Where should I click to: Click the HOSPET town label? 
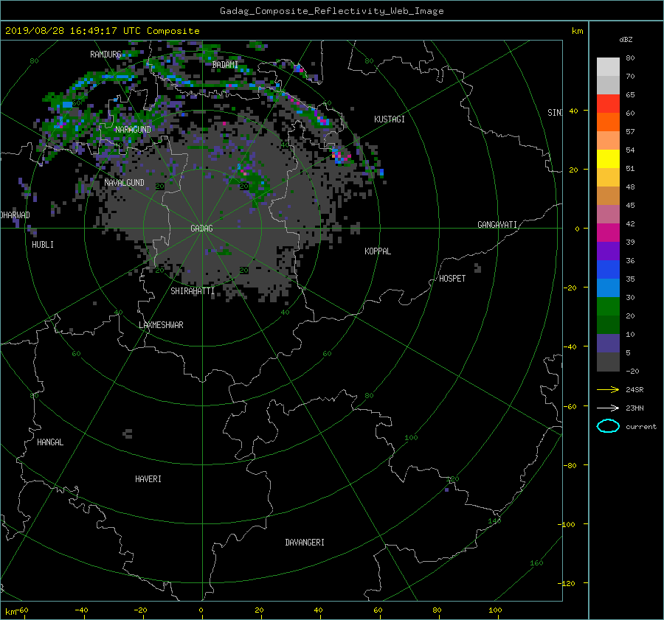tap(452, 279)
